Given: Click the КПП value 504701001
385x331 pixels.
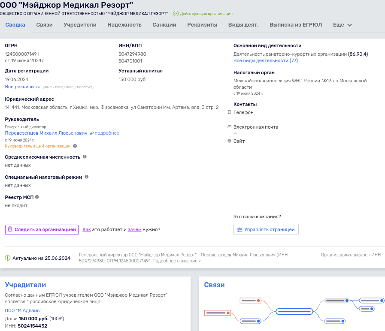Looking at the screenshot, I should (x=130, y=61).
